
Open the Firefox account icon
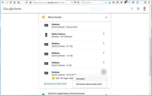[x=133, y=2]
